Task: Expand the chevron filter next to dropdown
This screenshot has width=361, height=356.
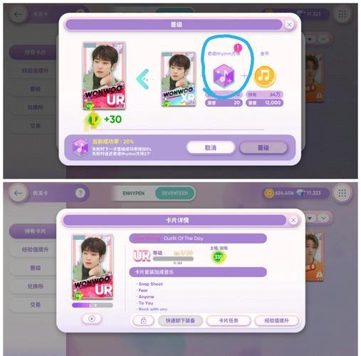Action: [323, 218]
